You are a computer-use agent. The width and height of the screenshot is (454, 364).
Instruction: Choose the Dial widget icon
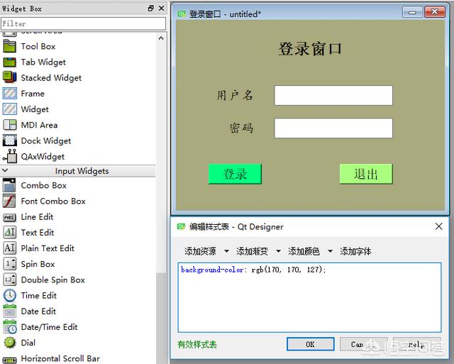click(9, 342)
